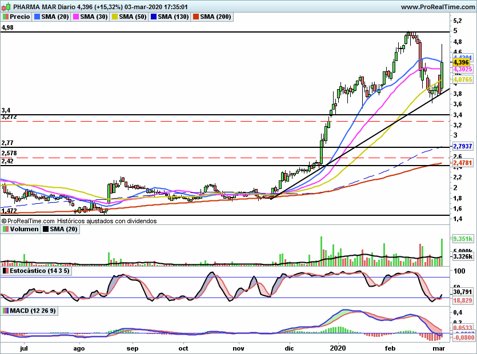The width and height of the screenshot is (477, 354).
Task: Click the yellow 4,0765 SMA value tag
Action: point(462,80)
